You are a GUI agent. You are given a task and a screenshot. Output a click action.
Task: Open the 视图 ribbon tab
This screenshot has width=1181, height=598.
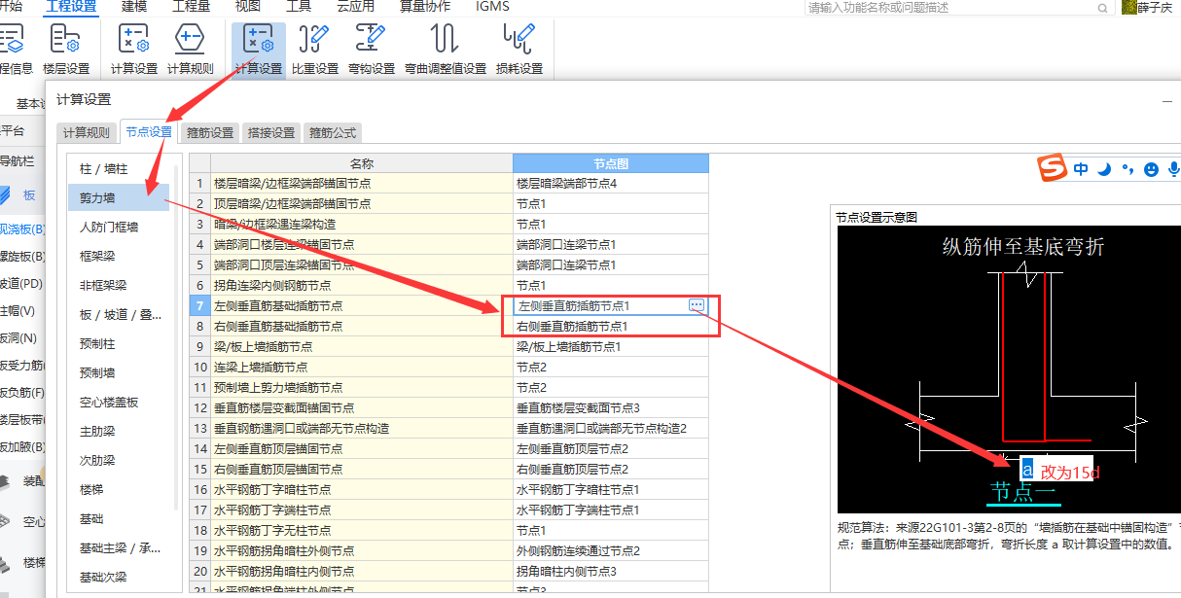point(248,7)
